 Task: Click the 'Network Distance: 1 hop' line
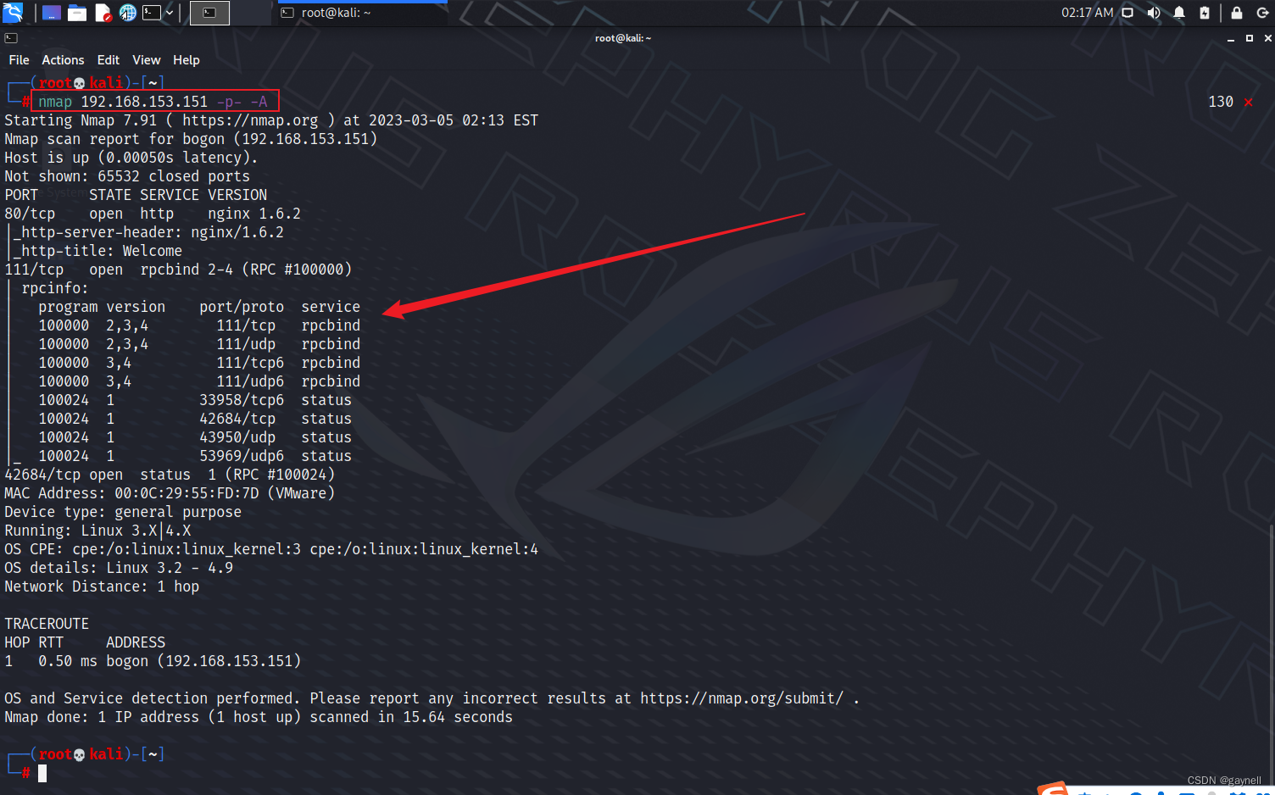coord(102,587)
